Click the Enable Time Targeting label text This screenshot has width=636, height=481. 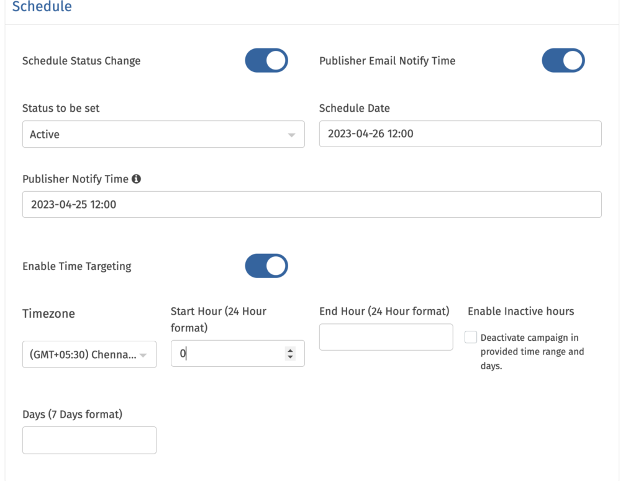[77, 266]
